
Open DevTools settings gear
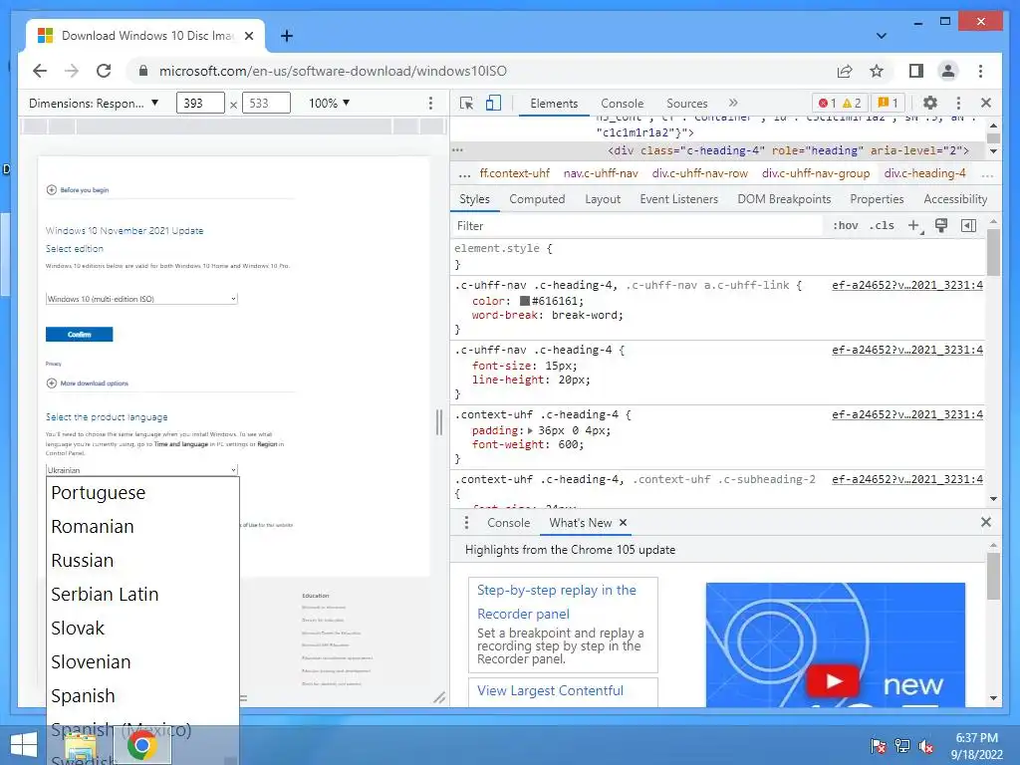[x=930, y=103]
